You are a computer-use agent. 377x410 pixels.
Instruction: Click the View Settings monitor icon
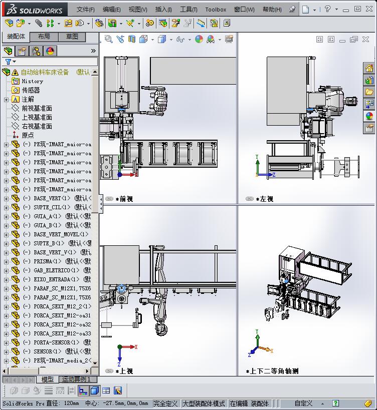point(229,40)
